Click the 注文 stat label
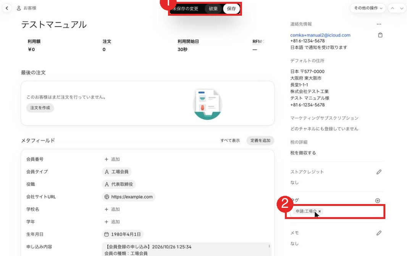The height and width of the screenshot is (256, 407). click(x=107, y=41)
